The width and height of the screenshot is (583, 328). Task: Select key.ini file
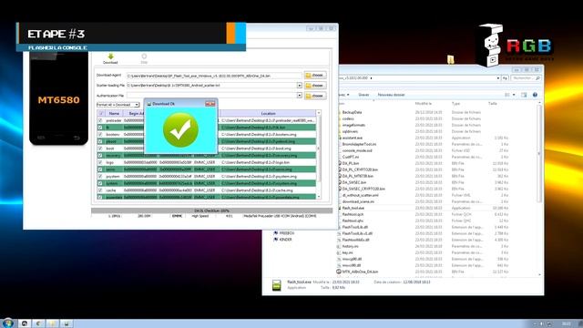click(347, 253)
